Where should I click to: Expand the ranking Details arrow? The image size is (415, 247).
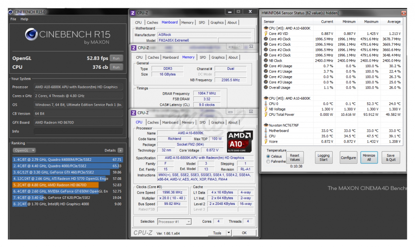(120, 150)
